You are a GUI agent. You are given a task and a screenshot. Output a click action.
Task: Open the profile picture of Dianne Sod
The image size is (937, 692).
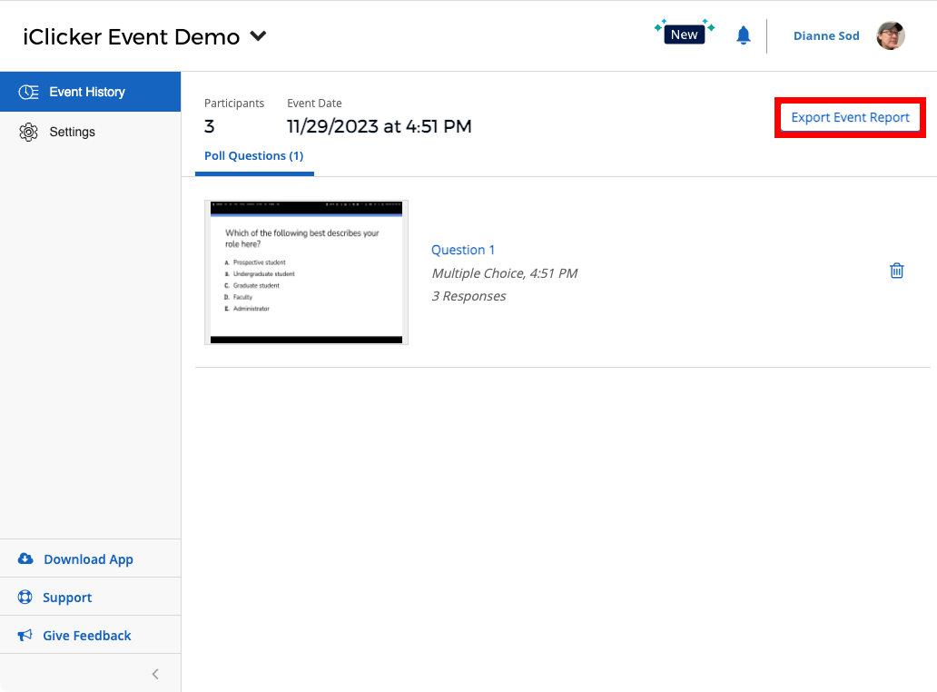pos(891,35)
